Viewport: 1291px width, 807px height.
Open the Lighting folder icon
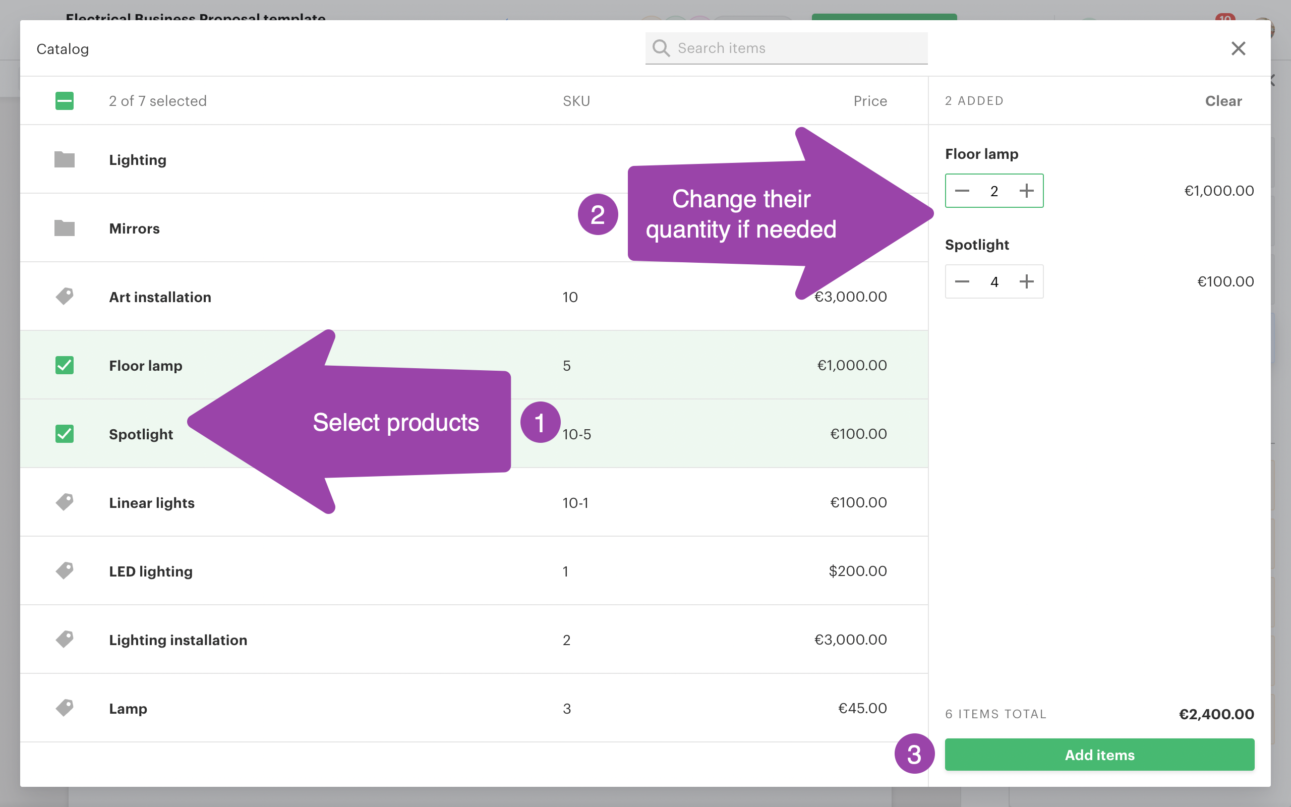coord(65,159)
